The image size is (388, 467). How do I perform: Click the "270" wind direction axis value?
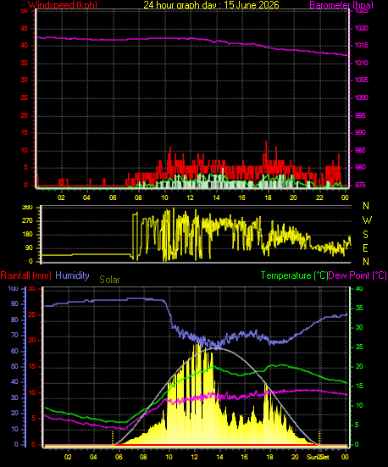point(27,221)
